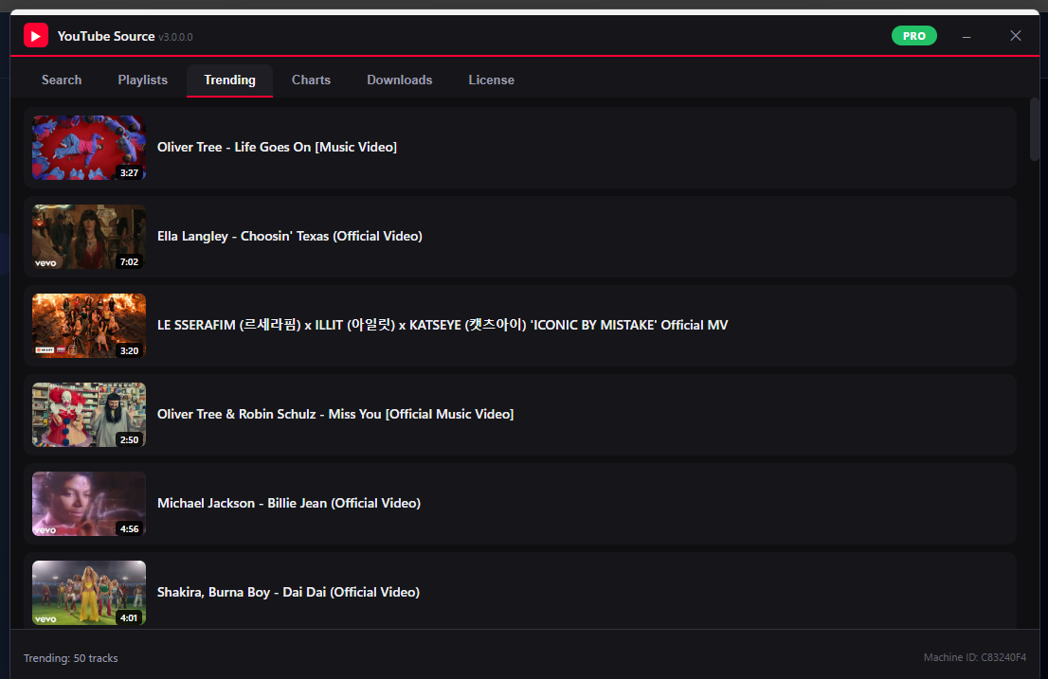Click Shakira Dai Dai video thumbnail
Screen dimensions: 1048x679
89,592
